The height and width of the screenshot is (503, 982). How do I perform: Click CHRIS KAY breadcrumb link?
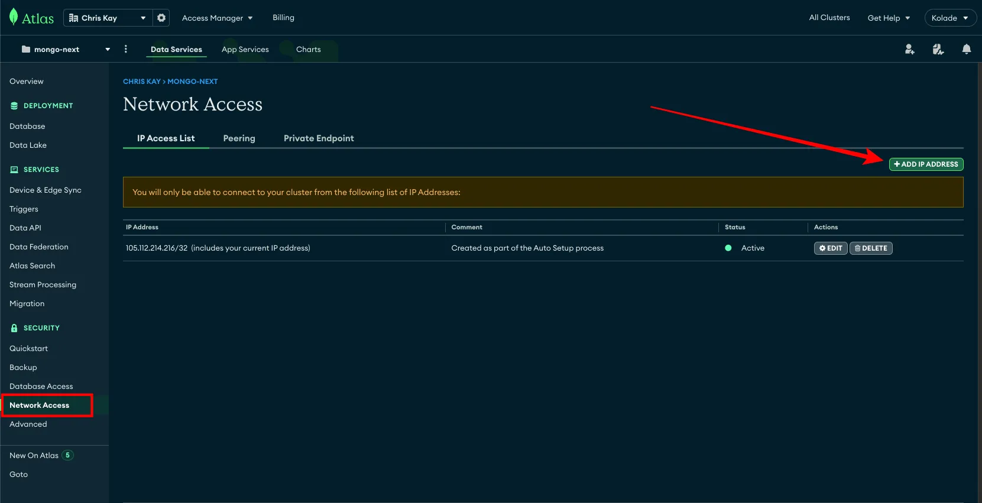pos(142,82)
